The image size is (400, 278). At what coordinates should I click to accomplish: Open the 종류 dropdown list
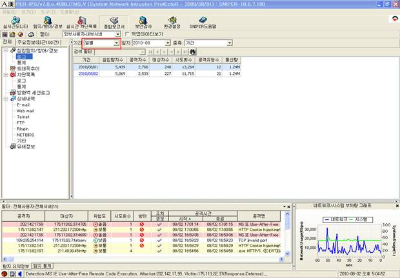pyautogui.click(x=228, y=43)
